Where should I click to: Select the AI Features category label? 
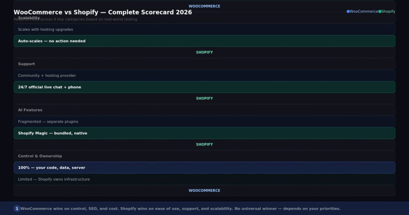click(x=30, y=110)
